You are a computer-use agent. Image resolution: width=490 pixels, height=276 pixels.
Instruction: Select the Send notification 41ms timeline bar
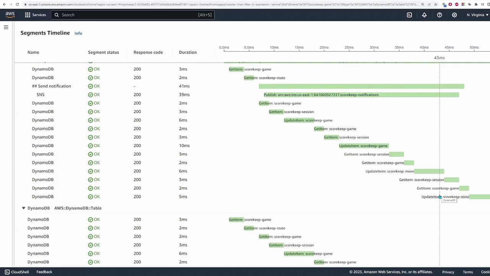[x=361, y=86]
